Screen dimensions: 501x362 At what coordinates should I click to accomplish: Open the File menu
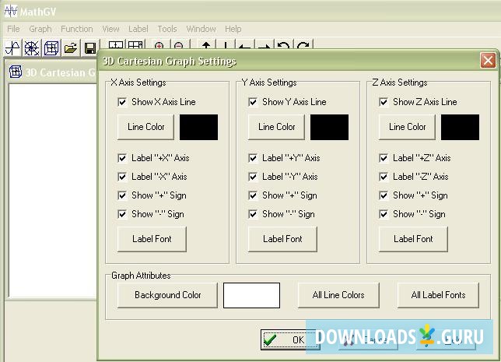[13, 29]
